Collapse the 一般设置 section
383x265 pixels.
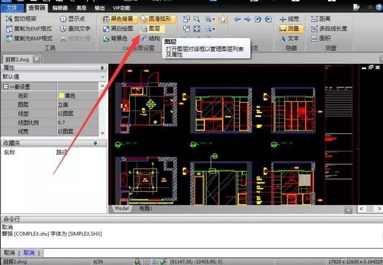pyautogui.click(x=6, y=87)
